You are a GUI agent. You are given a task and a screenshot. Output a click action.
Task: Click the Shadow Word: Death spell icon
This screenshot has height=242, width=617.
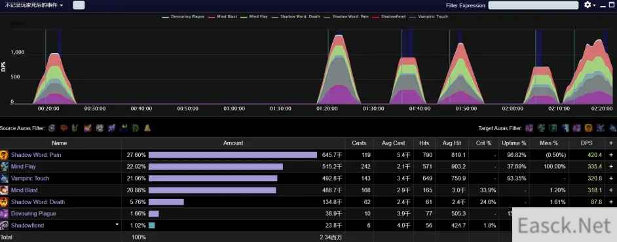[4, 202]
